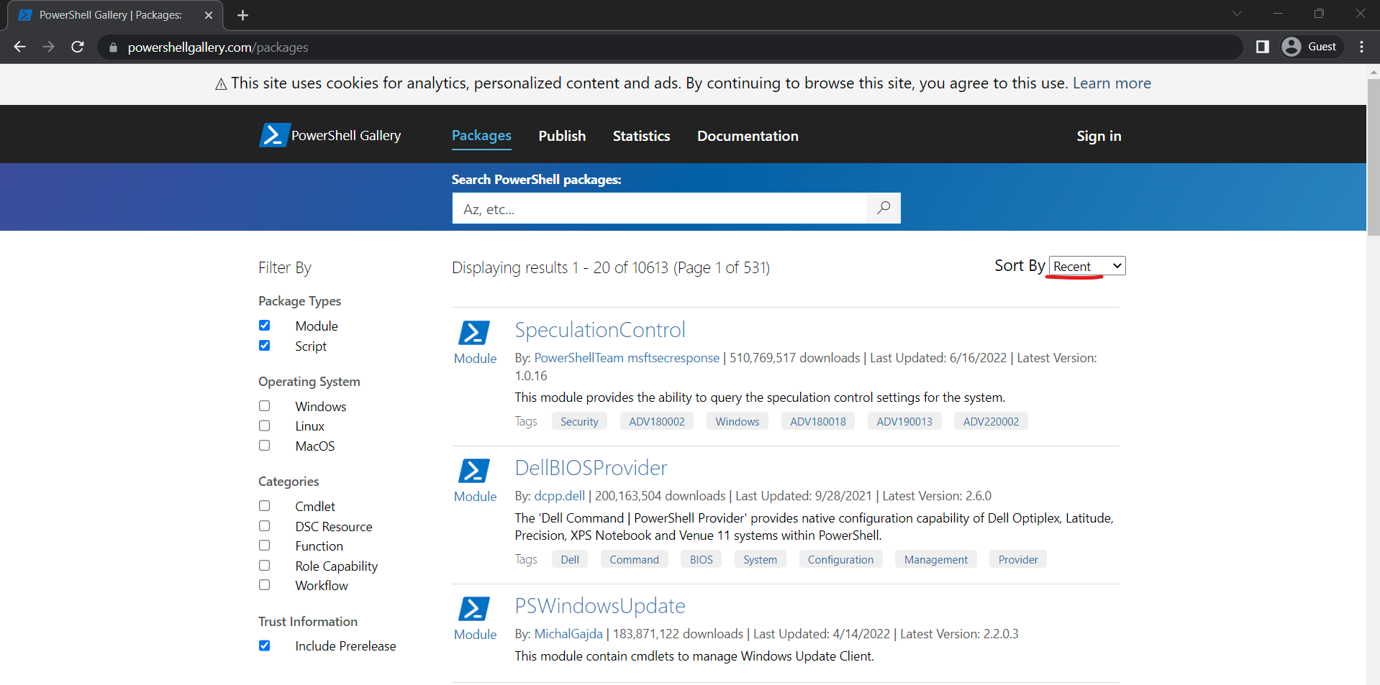
Task: Disable the Include Prerelease option
Action: point(264,645)
